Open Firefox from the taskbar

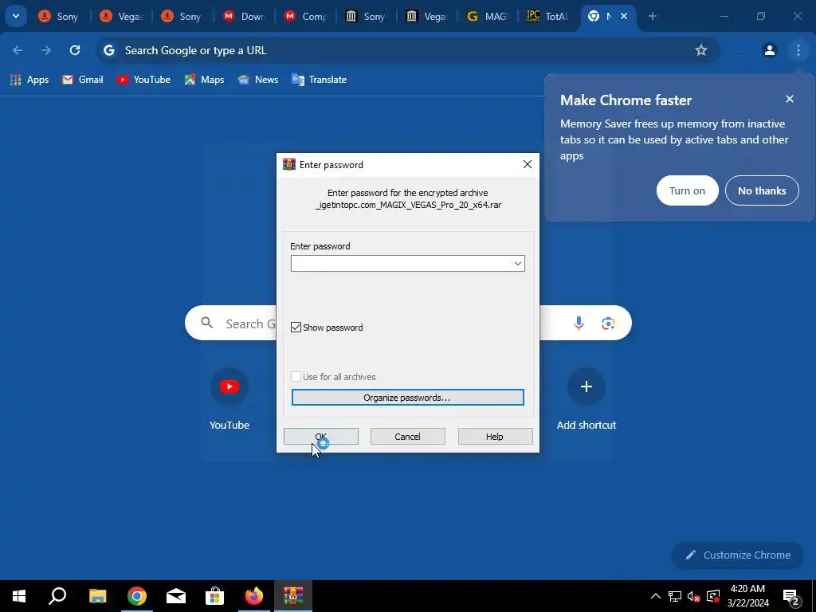point(254,596)
